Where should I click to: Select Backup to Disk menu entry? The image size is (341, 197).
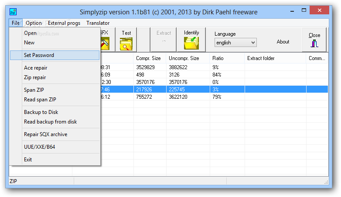55,112
